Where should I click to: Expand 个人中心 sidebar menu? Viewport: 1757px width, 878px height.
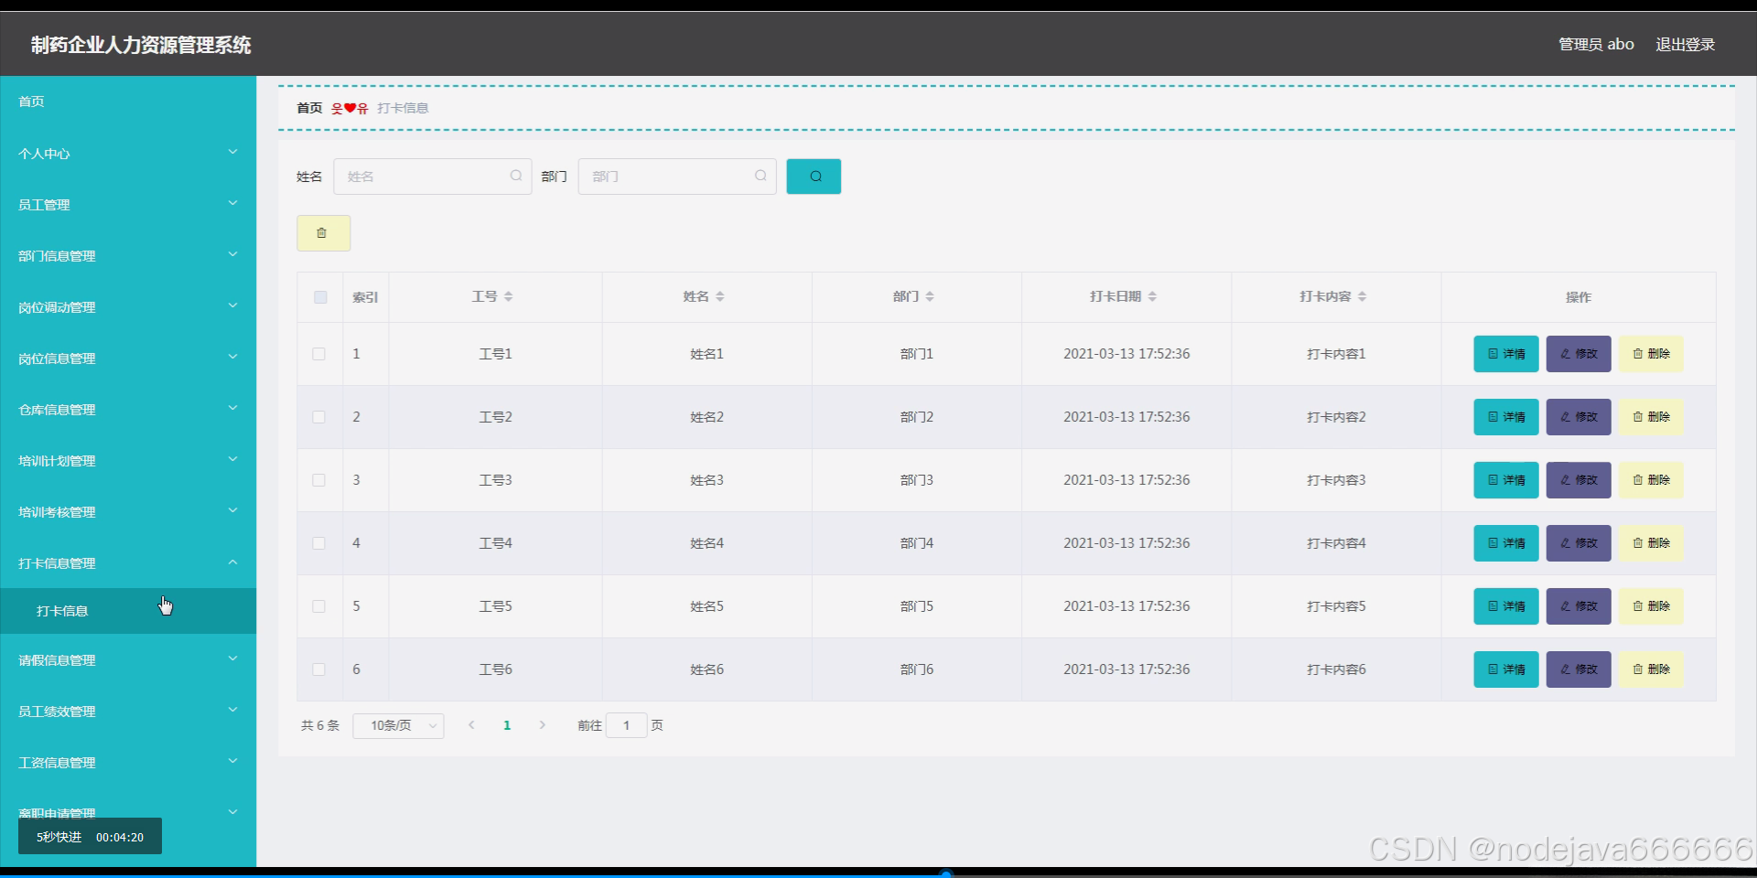pos(128,154)
